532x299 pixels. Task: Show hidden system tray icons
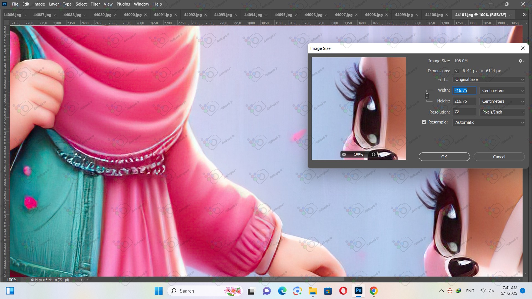point(442,291)
